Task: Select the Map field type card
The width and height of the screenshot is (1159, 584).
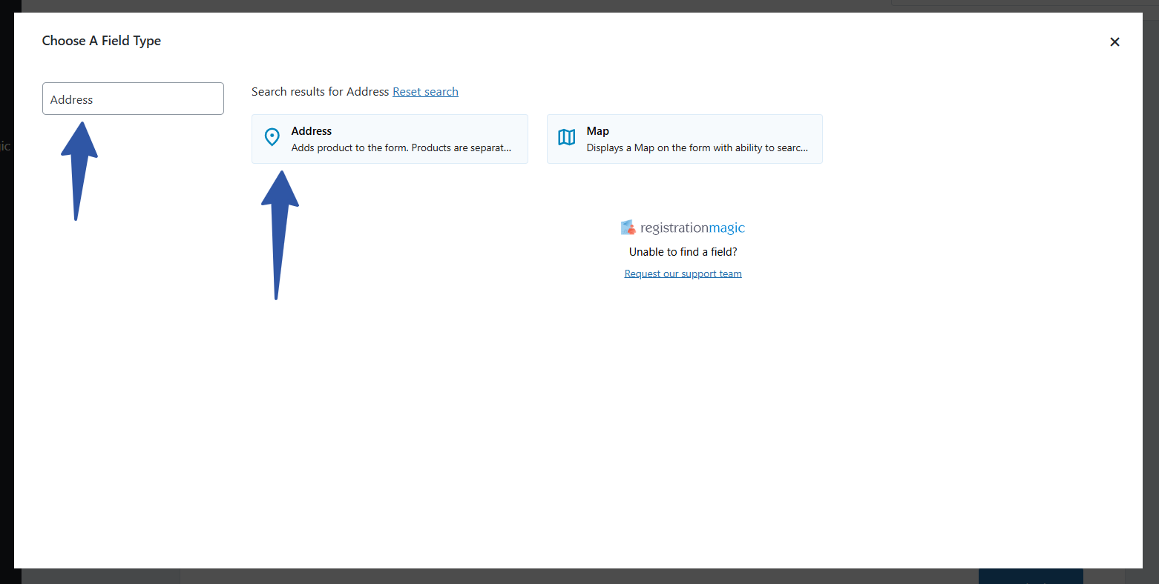Action: [684, 139]
